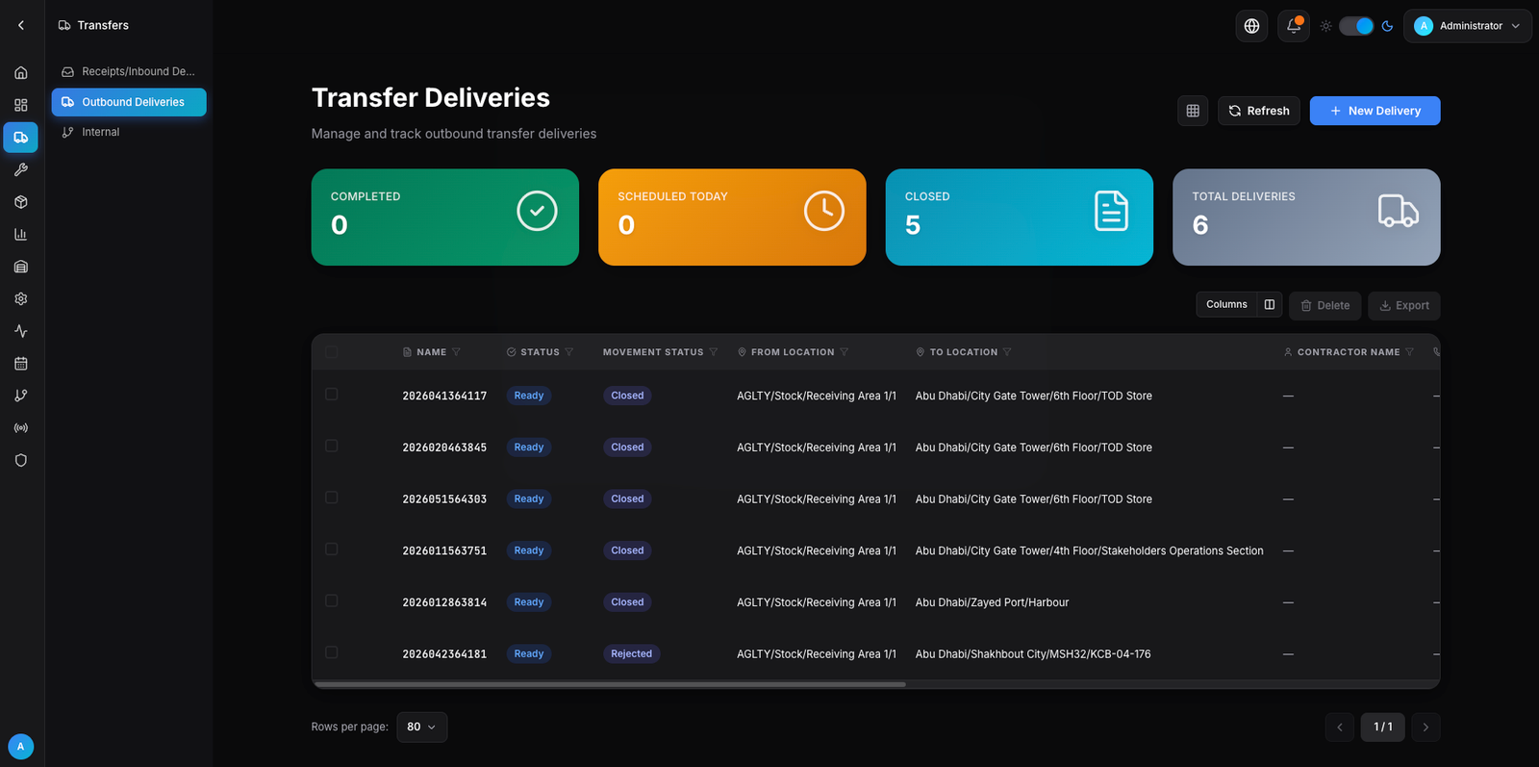Open the Columns visibility selector
Screen dimensions: 1539x767
(x=1239, y=305)
